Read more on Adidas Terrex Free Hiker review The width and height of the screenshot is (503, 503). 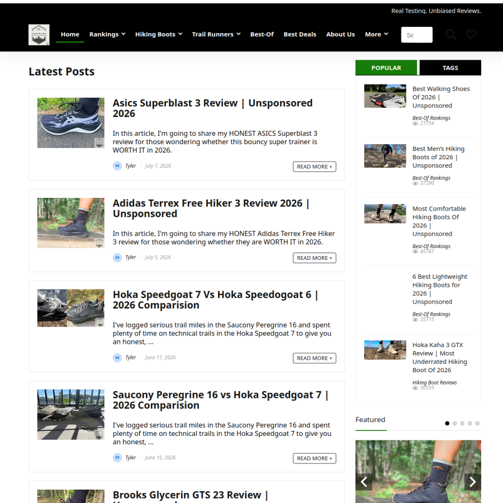point(314,258)
